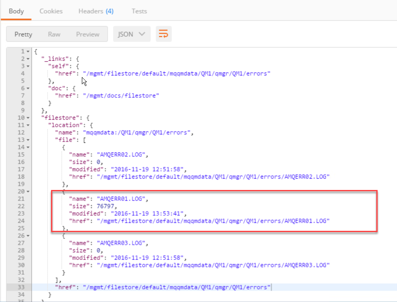Select the Raw view mode

(54, 34)
